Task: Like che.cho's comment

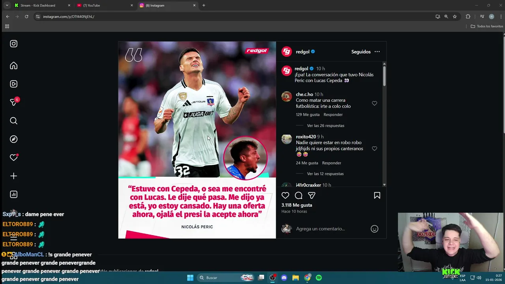Action: (374, 103)
